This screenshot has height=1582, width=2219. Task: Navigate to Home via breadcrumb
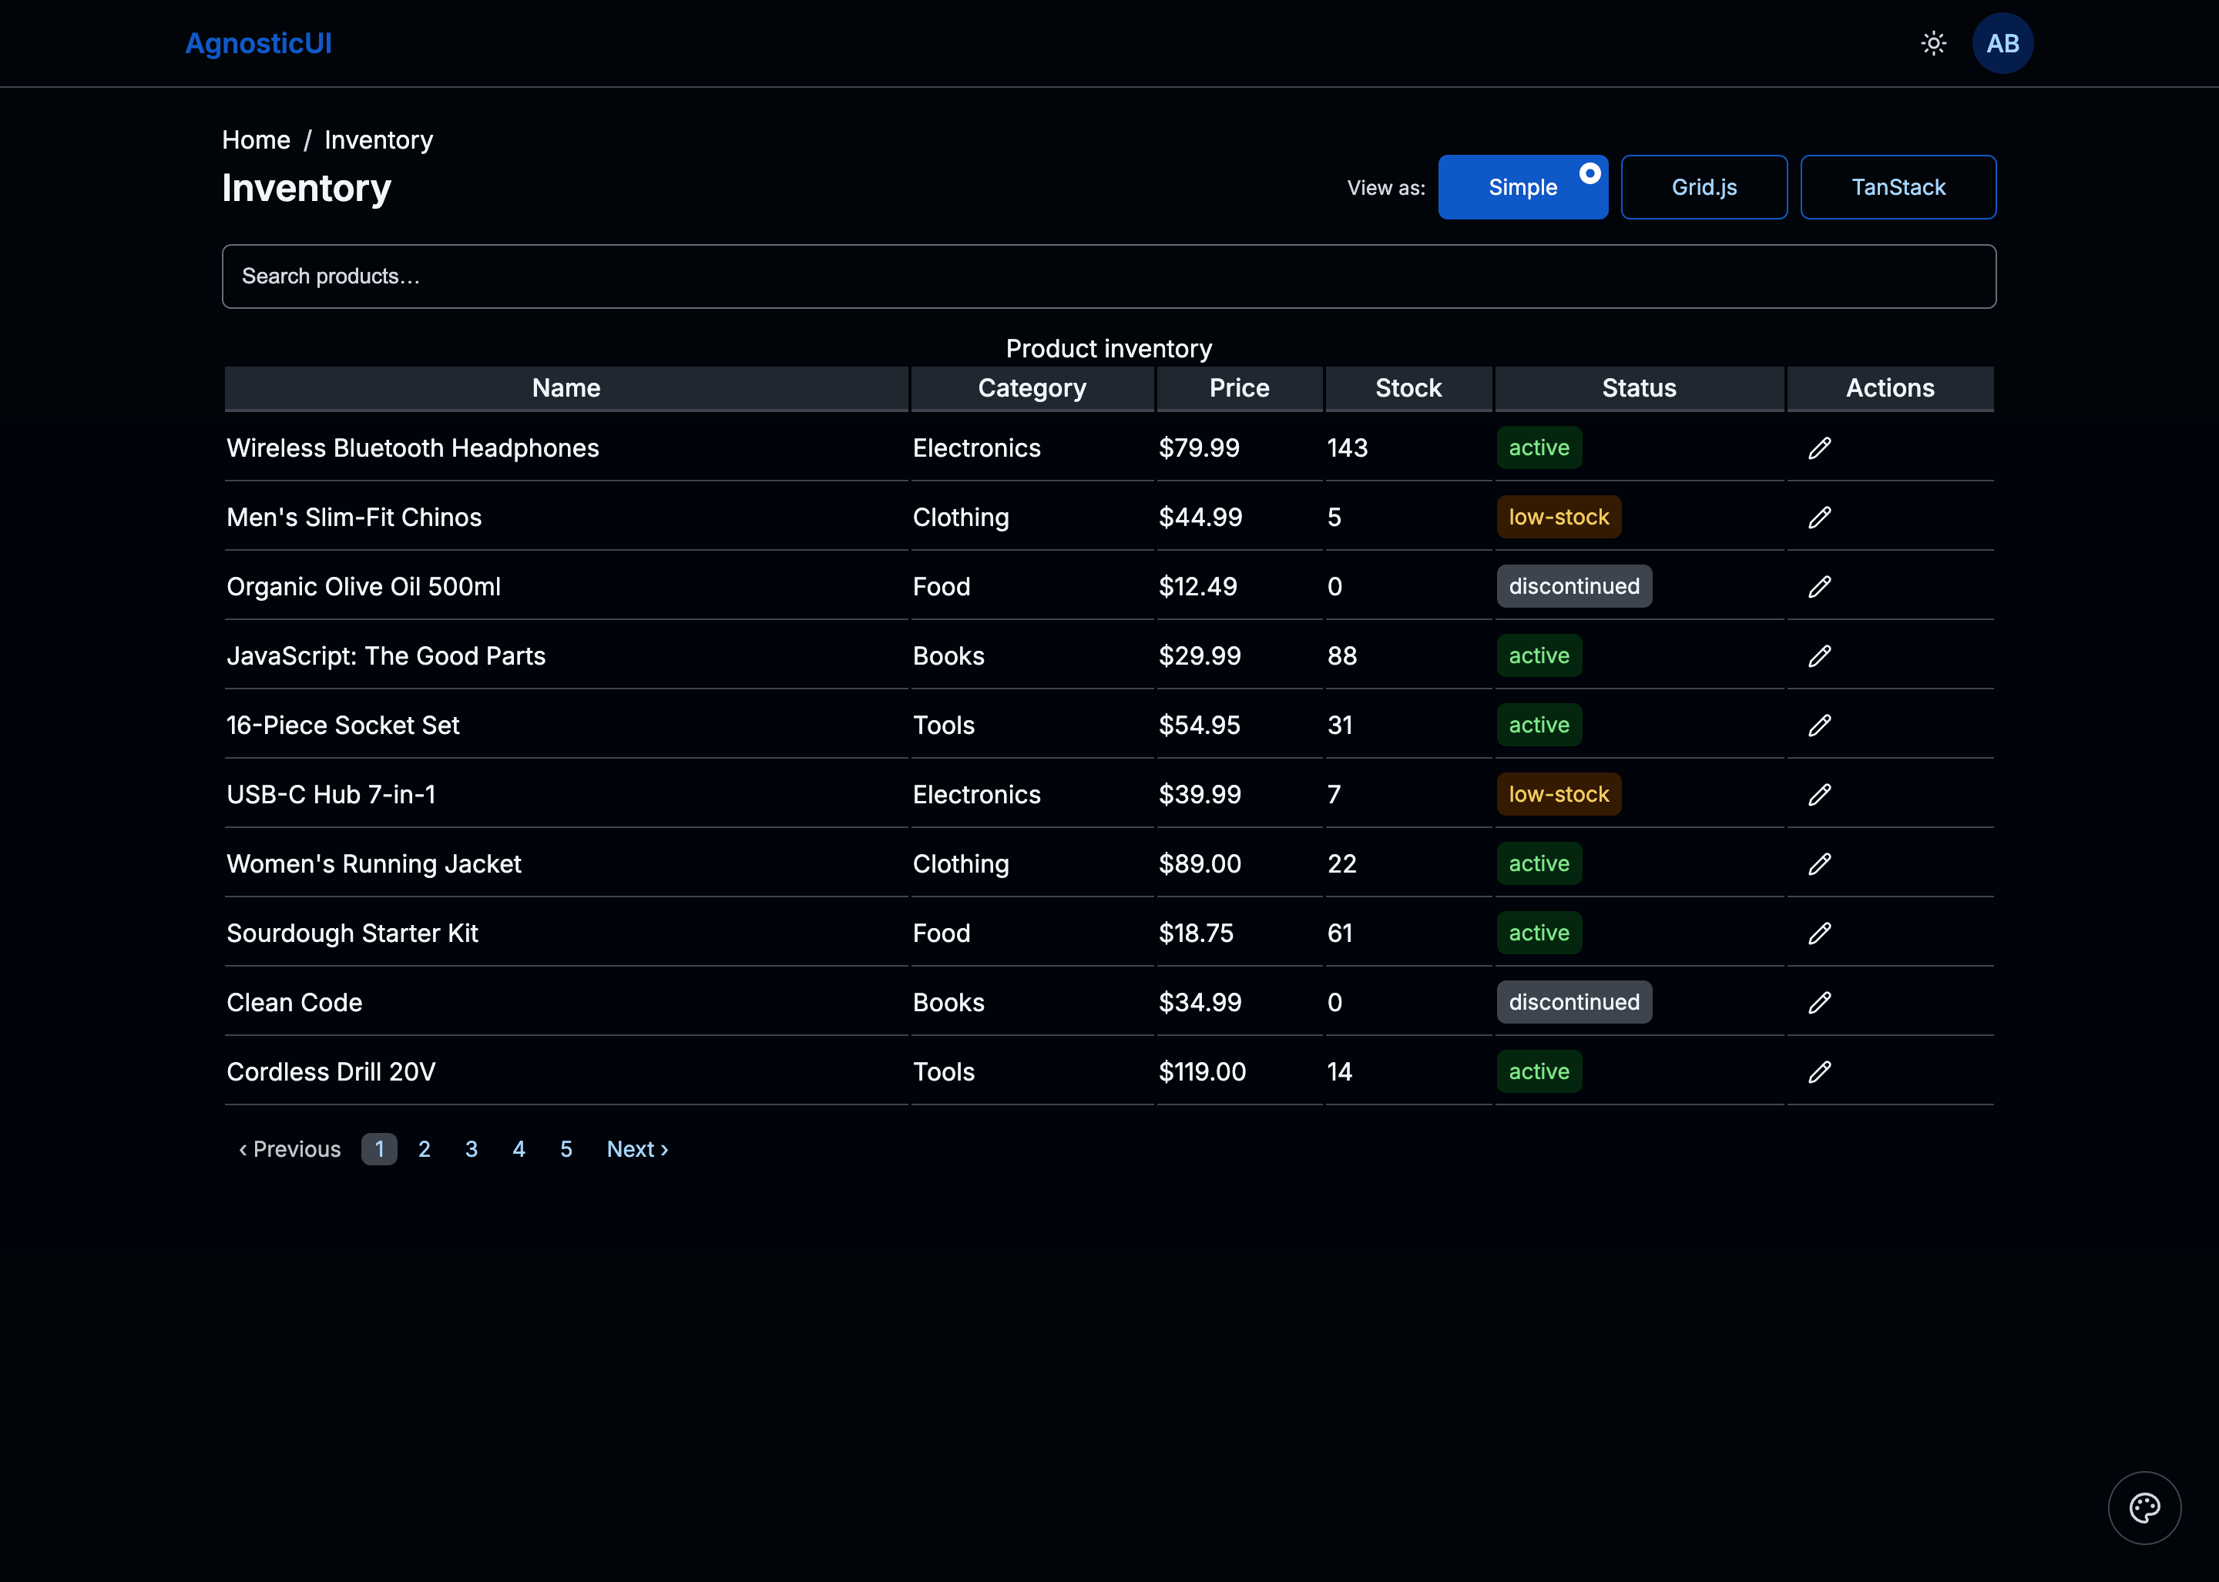pyautogui.click(x=255, y=139)
